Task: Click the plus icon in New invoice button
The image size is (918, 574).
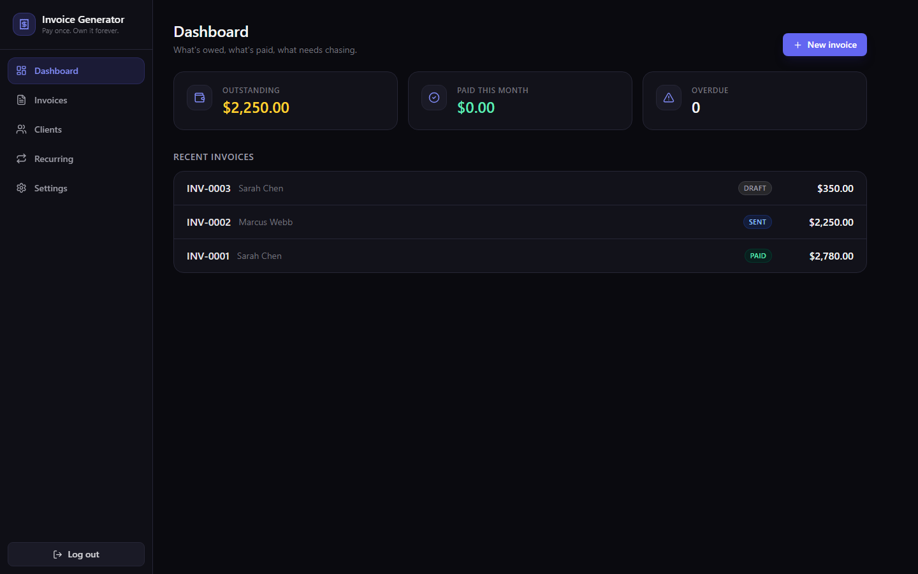Action: tap(798, 45)
